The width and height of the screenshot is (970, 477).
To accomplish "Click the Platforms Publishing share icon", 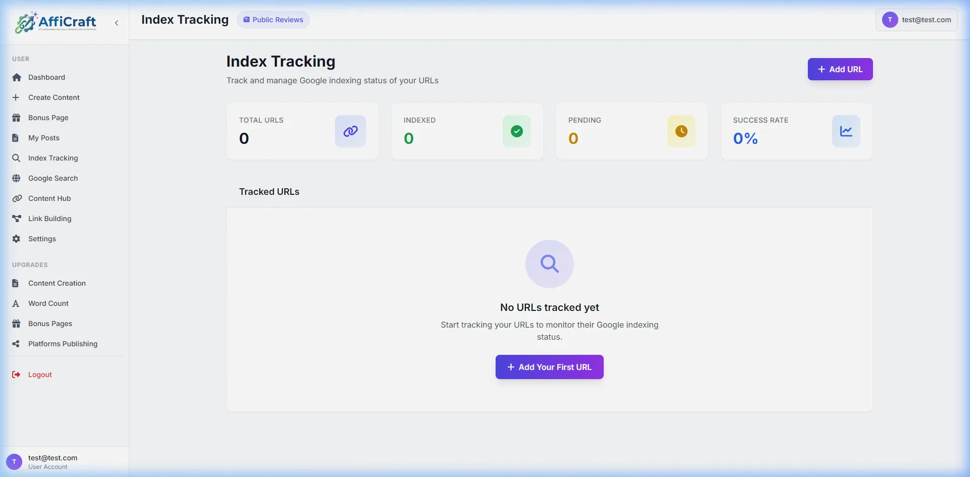I will point(17,343).
